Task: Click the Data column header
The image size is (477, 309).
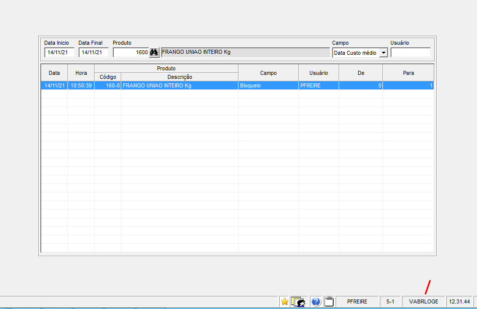Action: [54, 73]
